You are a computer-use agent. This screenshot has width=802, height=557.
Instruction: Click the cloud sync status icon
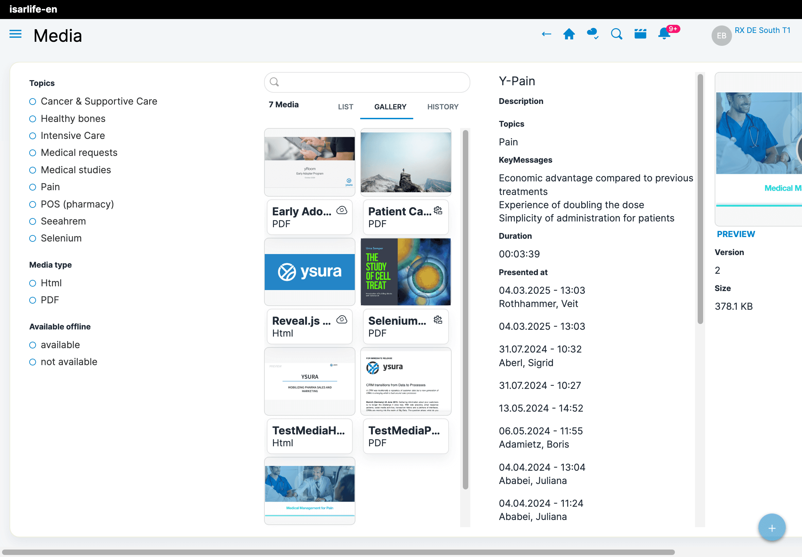593,34
